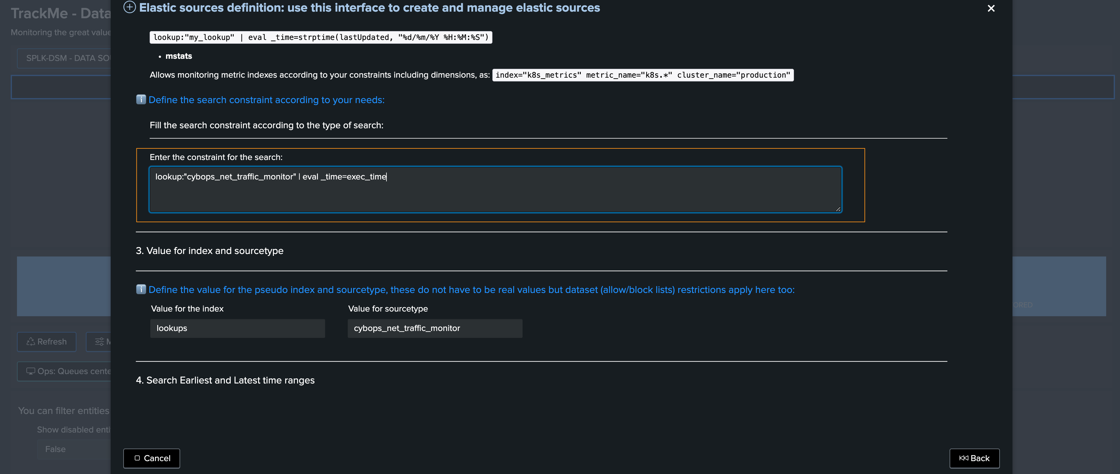Click the plus circle icon in dialog title

tap(130, 7)
